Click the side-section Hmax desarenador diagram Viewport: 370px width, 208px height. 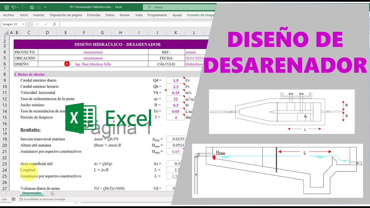coord(277,171)
